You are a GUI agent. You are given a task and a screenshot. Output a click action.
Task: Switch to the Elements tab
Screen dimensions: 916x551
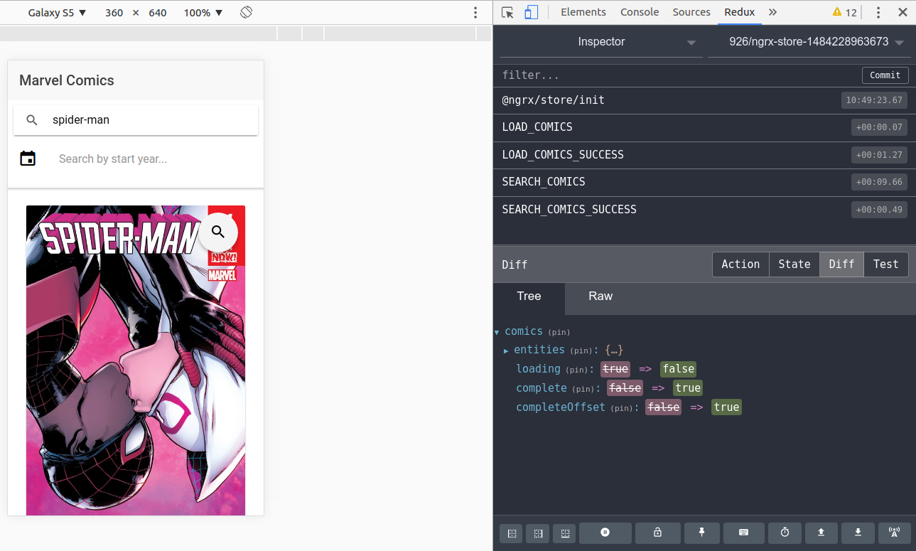point(583,12)
